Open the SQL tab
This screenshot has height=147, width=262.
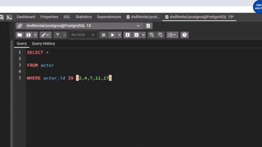point(67,17)
